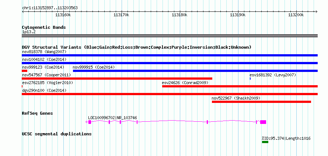Select the nsv999123 (Coe2014) label
The image size is (328, 156).
[x=43, y=67]
